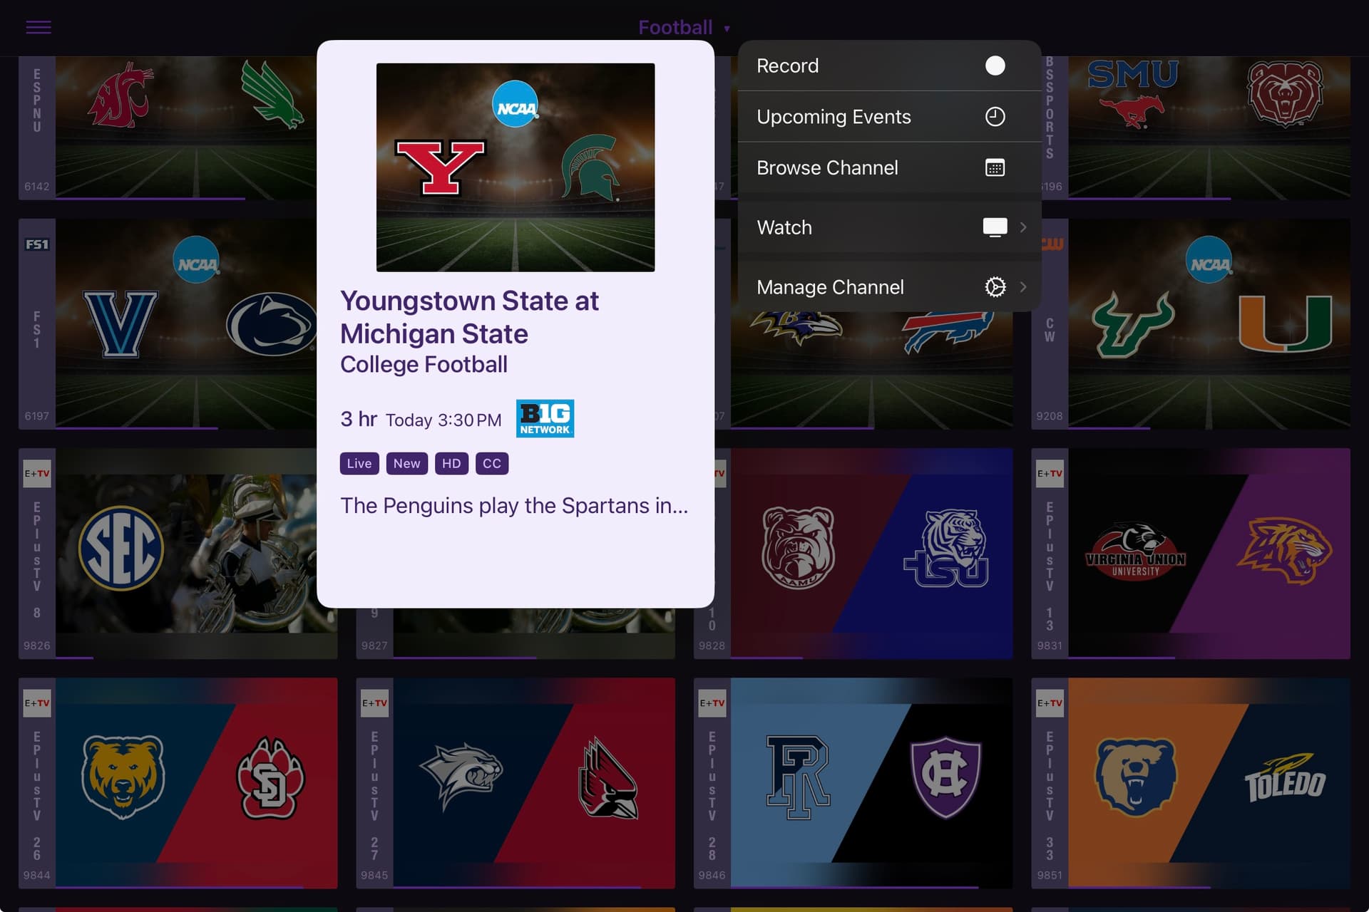The height and width of the screenshot is (912, 1369).
Task: Open the Youngstown State game artwork
Action: pyautogui.click(x=516, y=167)
